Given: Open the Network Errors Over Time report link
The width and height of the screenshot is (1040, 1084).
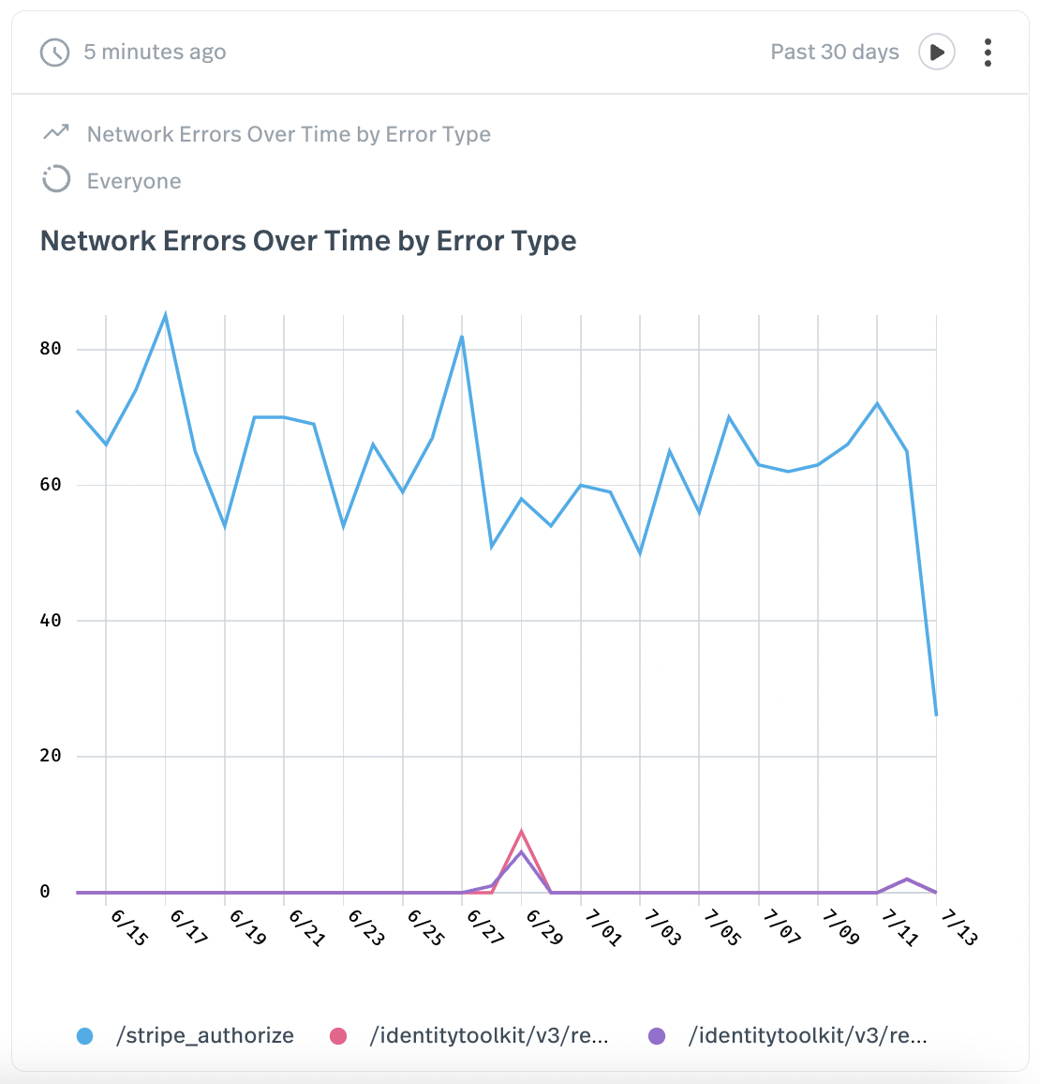Looking at the screenshot, I should click(289, 134).
